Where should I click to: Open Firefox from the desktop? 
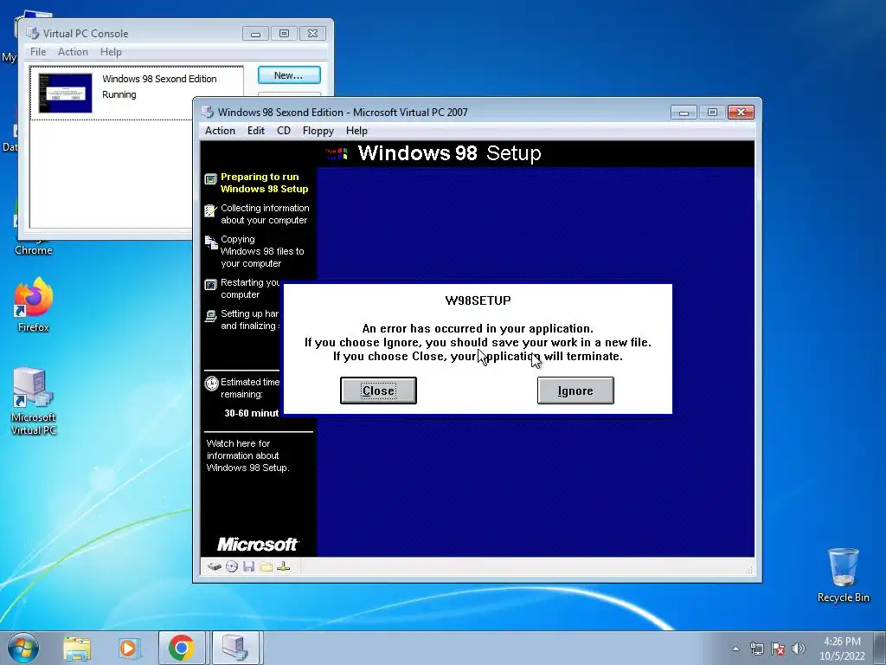(x=34, y=305)
